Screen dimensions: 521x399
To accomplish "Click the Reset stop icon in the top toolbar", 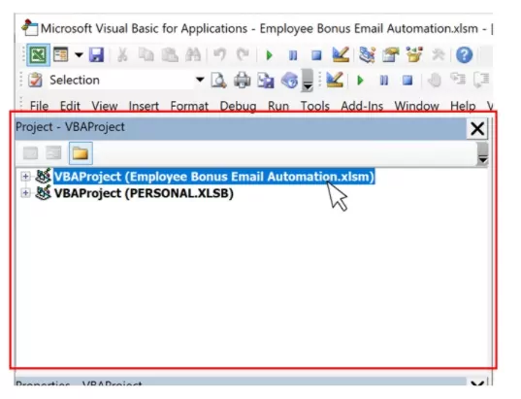I will pyautogui.click(x=316, y=55).
